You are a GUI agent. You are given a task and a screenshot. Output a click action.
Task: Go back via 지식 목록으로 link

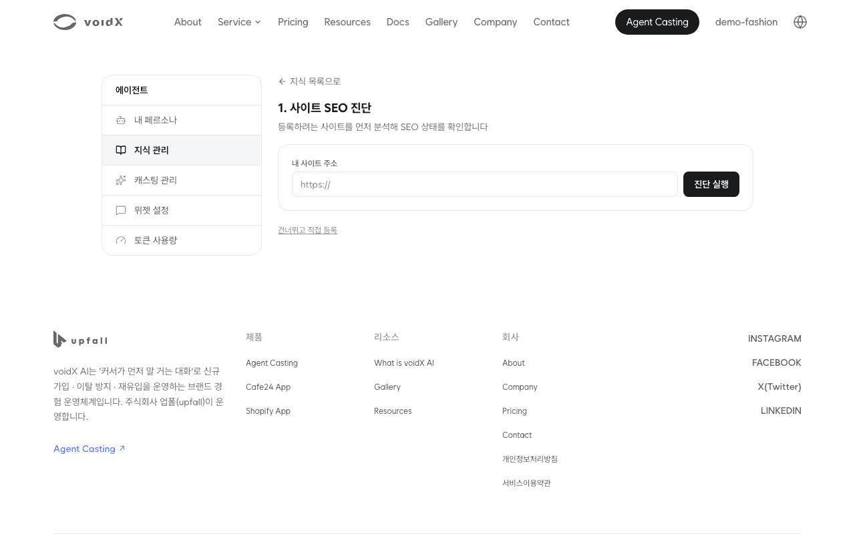[309, 81]
